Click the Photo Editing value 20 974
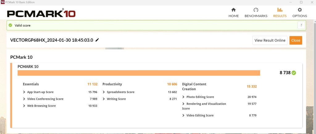 pyautogui.click(x=252, y=97)
